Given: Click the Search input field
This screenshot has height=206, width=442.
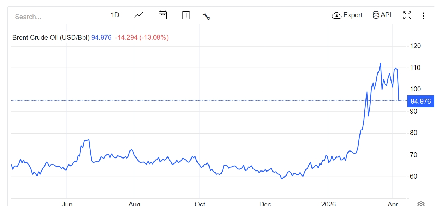Looking at the screenshot, I should pyautogui.click(x=55, y=17).
